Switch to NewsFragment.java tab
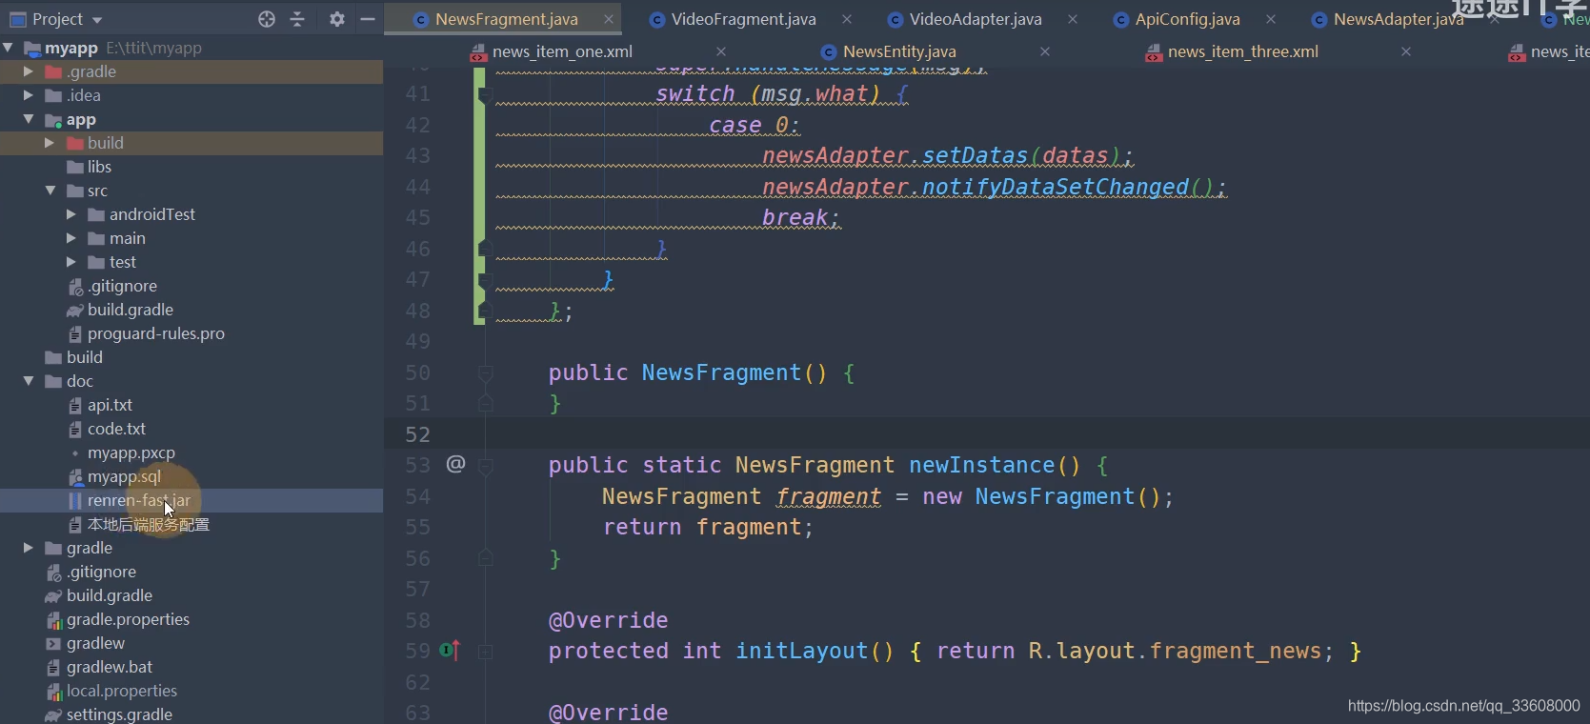Screen dimensions: 1590x724 506,19
